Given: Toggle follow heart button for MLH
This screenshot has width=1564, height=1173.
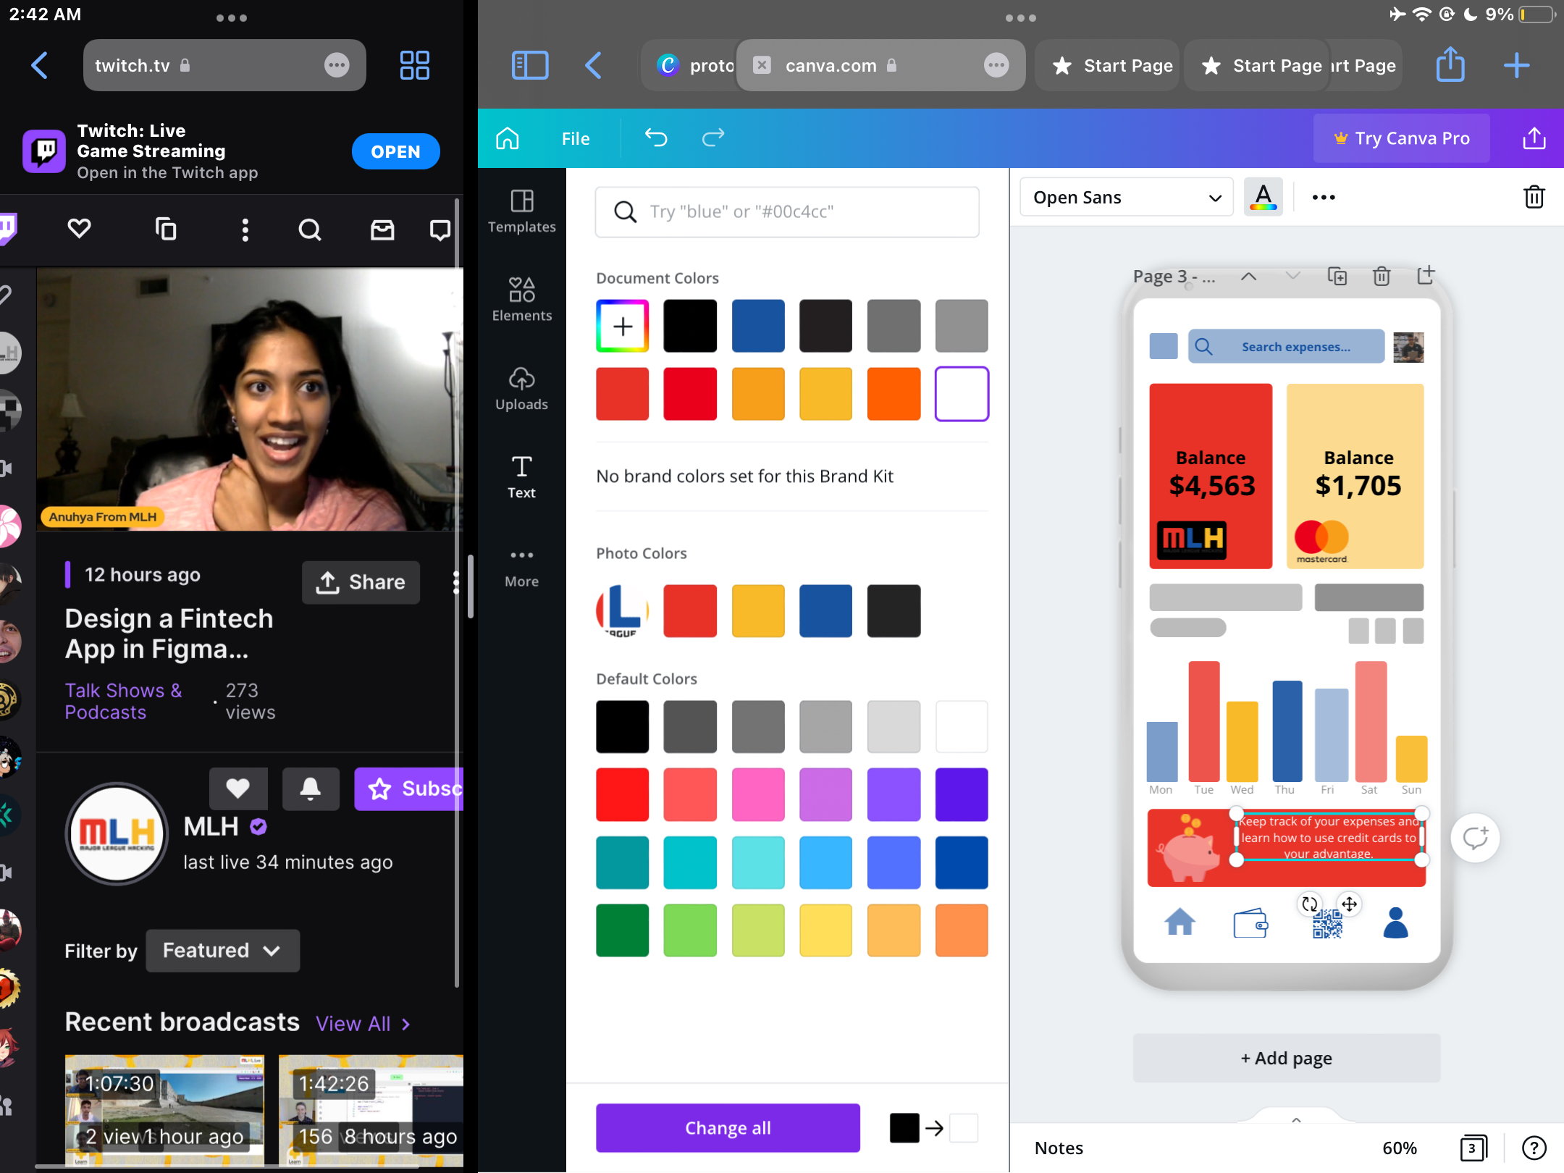Looking at the screenshot, I should pos(238,789).
